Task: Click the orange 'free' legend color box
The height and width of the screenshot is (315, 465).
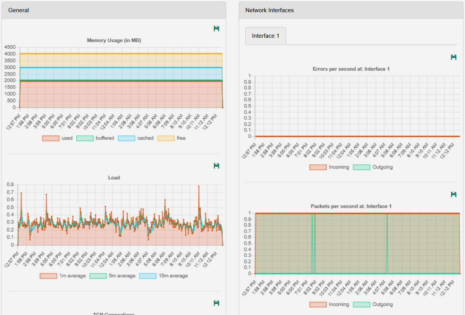Action: tap(166, 138)
